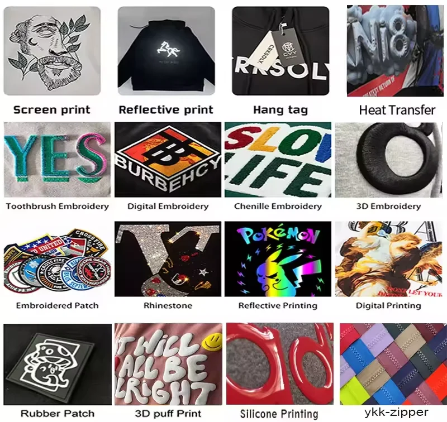Open the Rhinestone glitter design image
The image size is (447, 422).
tap(168, 259)
